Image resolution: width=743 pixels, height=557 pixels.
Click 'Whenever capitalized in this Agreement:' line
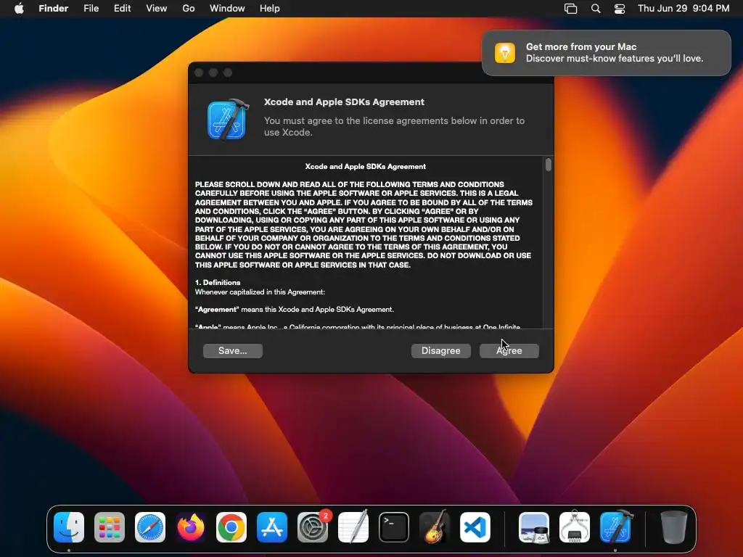260,292
